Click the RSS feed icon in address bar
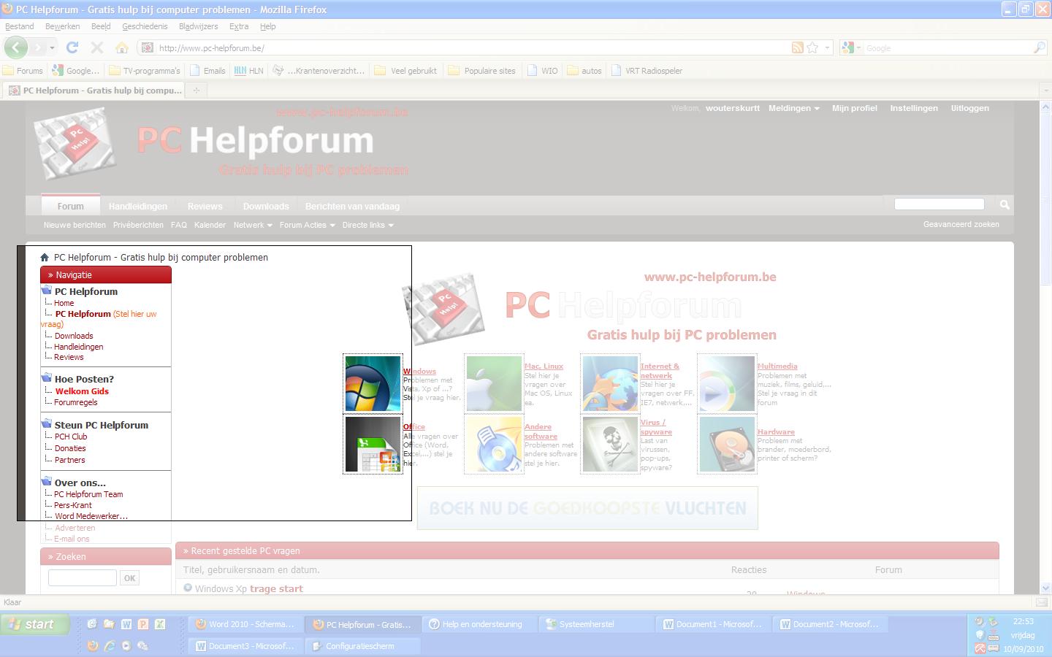This screenshot has width=1052, height=657. pyautogui.click(x=798, y=47)
